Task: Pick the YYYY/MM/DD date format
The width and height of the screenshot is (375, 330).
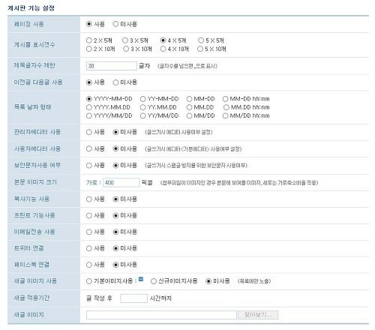Action: 89,115
